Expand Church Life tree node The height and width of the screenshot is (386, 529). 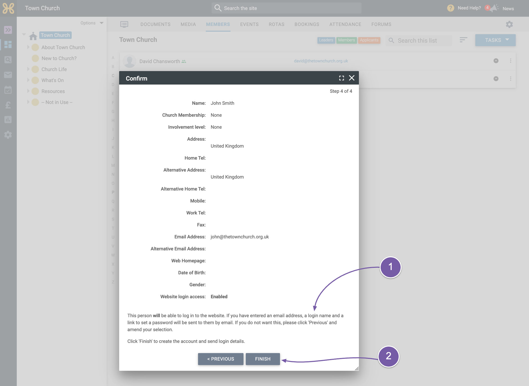point(28,69)
